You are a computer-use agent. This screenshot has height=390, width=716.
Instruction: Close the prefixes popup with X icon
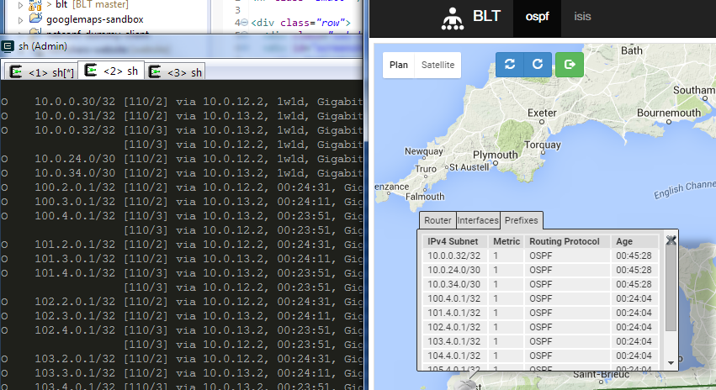click(671, 240)
